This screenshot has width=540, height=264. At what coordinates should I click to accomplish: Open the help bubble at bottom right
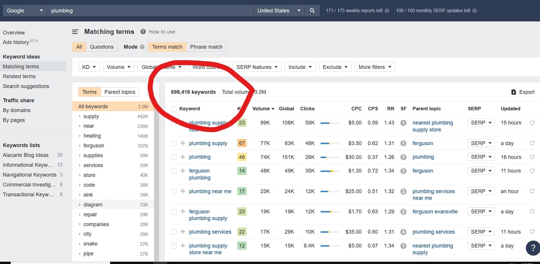point(533,248)
